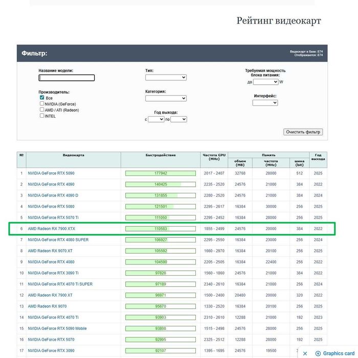Open the power supply wattage dropdown
Viewport: 358px width, 358px height.
point(266,82)
